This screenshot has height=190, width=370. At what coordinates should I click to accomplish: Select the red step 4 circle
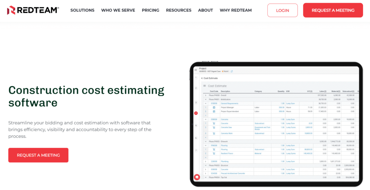pyautogui.click(x=196, y=113)
